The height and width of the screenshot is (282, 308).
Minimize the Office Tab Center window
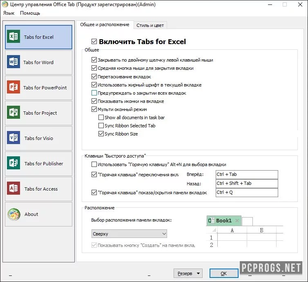pos(270,4)
